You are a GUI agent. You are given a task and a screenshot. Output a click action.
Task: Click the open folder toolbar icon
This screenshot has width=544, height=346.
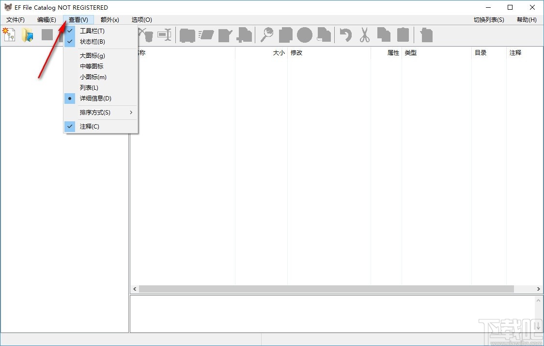[28, 34]
